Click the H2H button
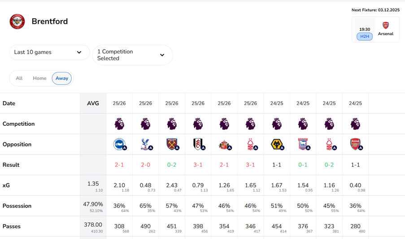 pos(365,36)
